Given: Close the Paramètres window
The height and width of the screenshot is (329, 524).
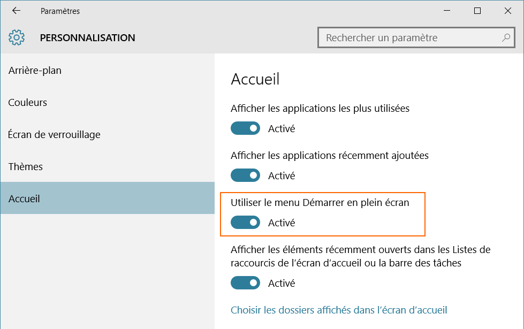Looking at the screenshot, I should (507, 11).
